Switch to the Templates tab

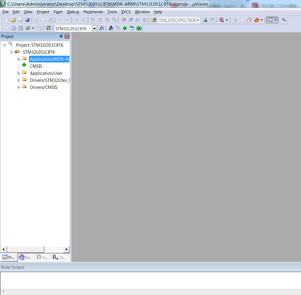click(60, 257)
